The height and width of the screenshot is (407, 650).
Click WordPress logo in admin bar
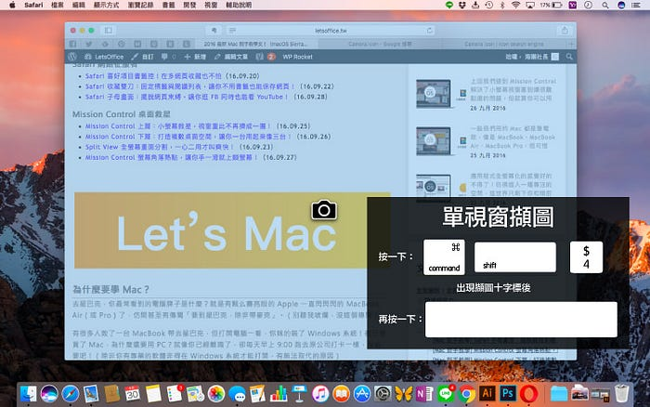tap(72, 57)
